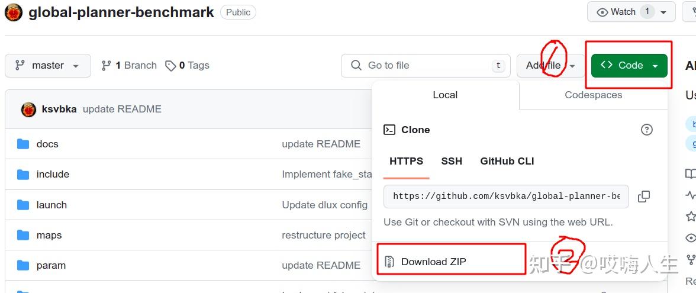Click the include folder icon
Image resolution: width=696 pixels, height=293 pixels.
(x=23, y=174)
